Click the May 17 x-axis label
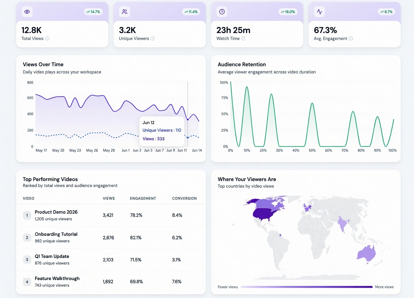The height and width of the screenshot is (298, 414). [x=41, y=150]
